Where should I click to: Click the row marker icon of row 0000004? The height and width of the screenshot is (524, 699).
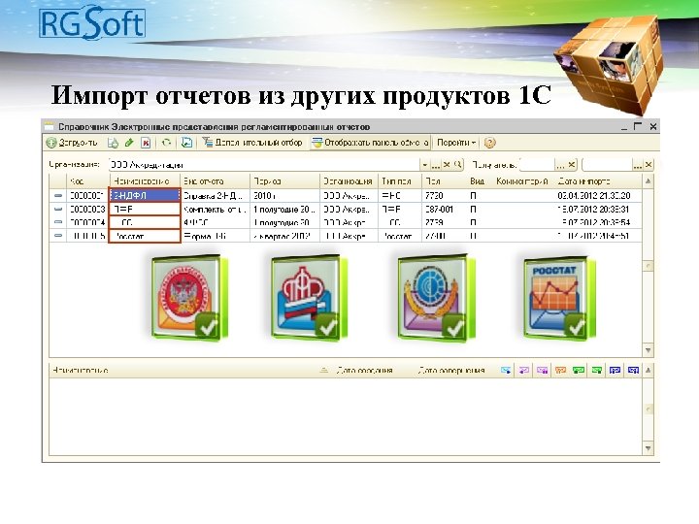[x=58, y=222]
